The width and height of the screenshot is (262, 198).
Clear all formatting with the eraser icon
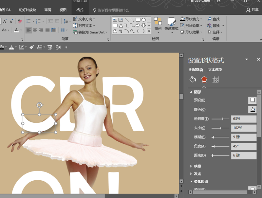tap(20, 21)
